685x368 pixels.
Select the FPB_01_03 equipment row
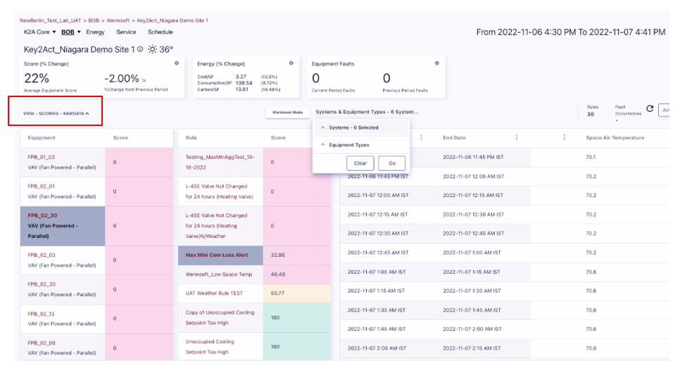[63, 162]
